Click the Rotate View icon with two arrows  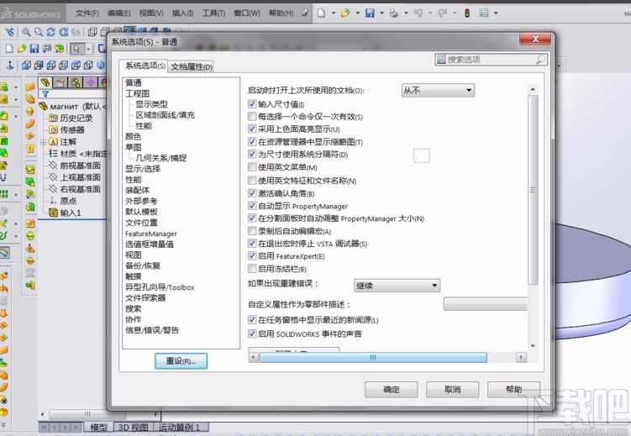tap(51, 32)
